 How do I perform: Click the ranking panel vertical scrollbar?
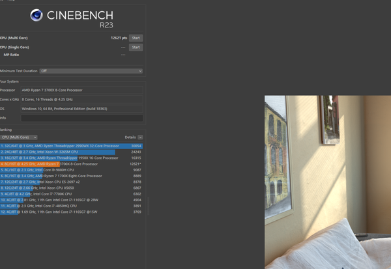click(x=149, y=206)
